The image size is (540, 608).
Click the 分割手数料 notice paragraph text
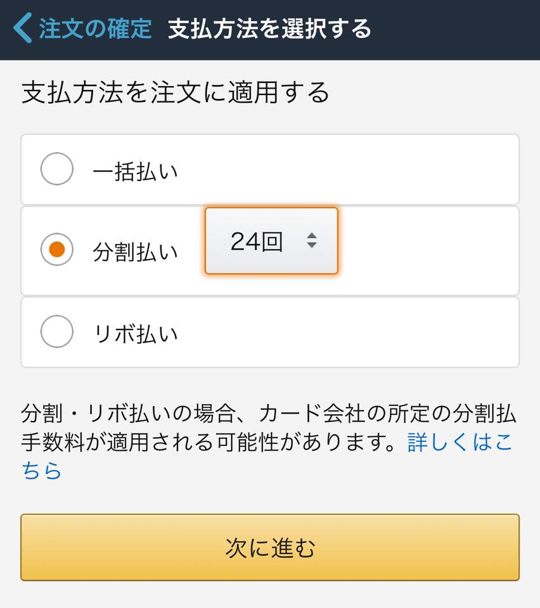(269, 427)
